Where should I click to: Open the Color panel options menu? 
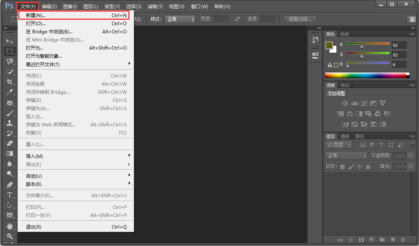coord(412,34)
